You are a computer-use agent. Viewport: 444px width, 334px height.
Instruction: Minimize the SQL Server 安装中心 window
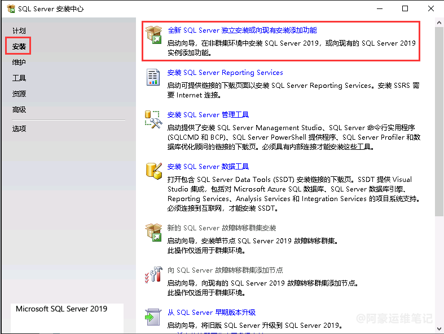[380, 9]
